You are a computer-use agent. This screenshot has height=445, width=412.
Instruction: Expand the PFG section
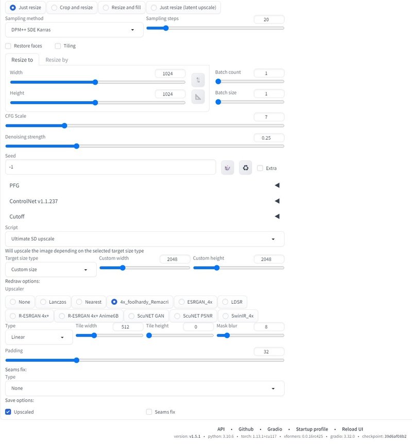(144, 185)
